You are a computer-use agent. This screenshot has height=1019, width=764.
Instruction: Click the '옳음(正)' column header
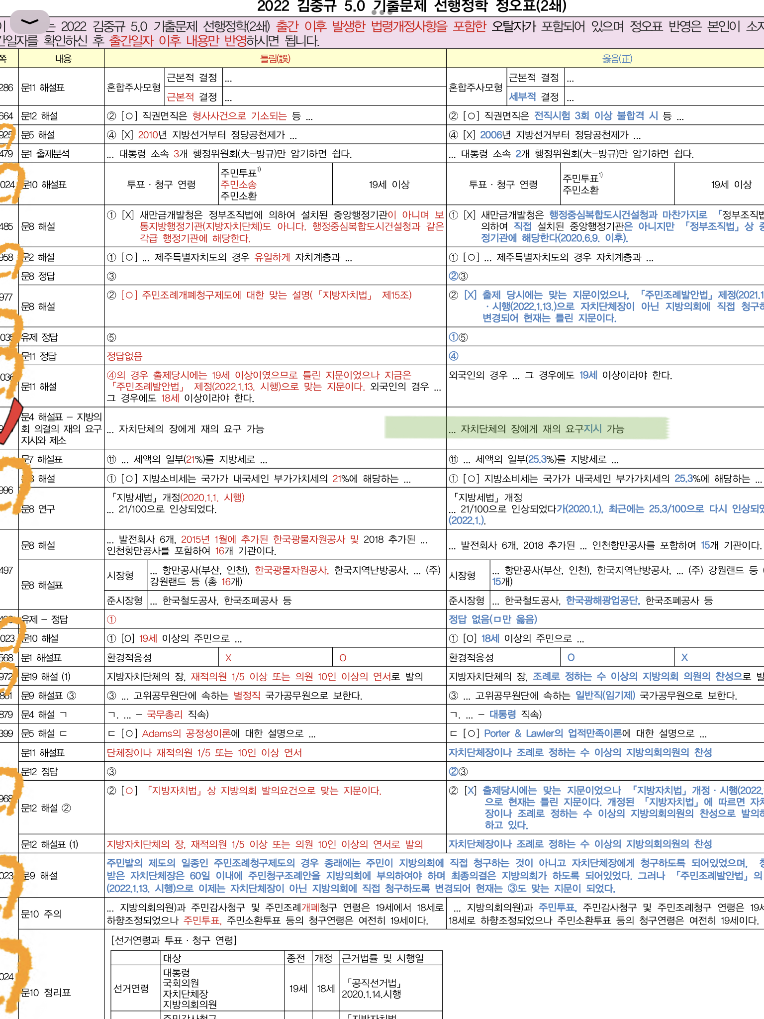tap(617, 59)
